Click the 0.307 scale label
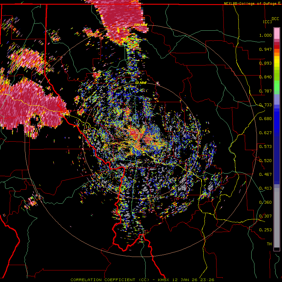Screen dimensions: 282x282 click(x=265, y=216)
